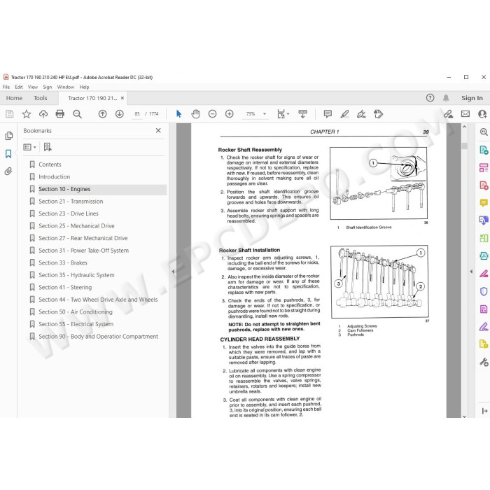The height and width of the screenshot is (490, 490).
Task: Zoom out with the minus button
Action: pyautogui.click(x=213, y=114)
